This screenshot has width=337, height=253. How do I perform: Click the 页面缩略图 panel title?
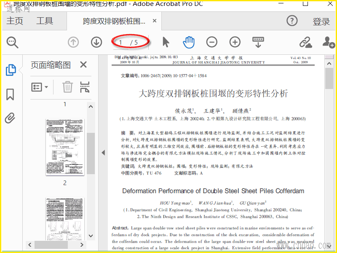pos(51,65)
